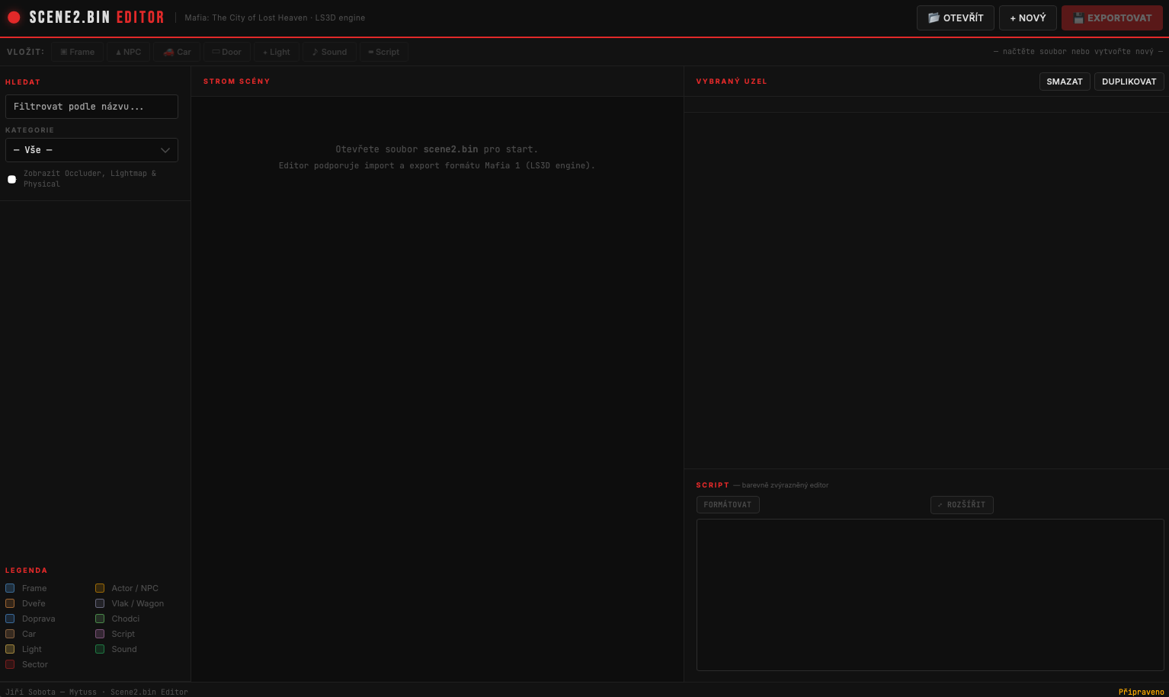Click the 'STROM SCÉNY' panel header
The image size is (1169, 697).
click(x=236, y=82)
